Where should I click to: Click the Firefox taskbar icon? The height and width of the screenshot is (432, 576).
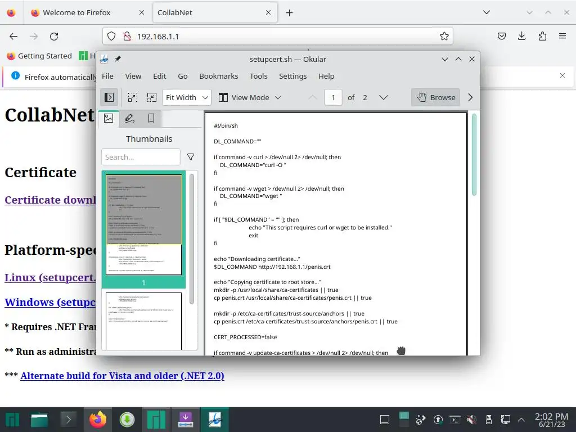(x=98, y=420)
